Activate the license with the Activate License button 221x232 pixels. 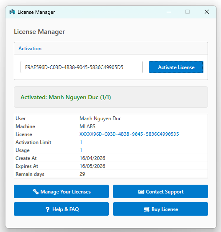point(176,67)
